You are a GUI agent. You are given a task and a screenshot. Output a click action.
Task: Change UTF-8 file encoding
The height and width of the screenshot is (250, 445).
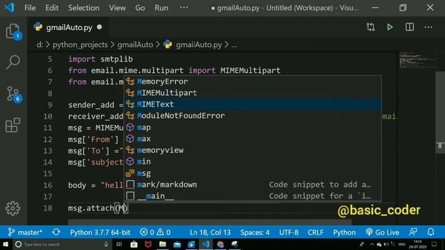pyautogui.click(x=289, y=232)
